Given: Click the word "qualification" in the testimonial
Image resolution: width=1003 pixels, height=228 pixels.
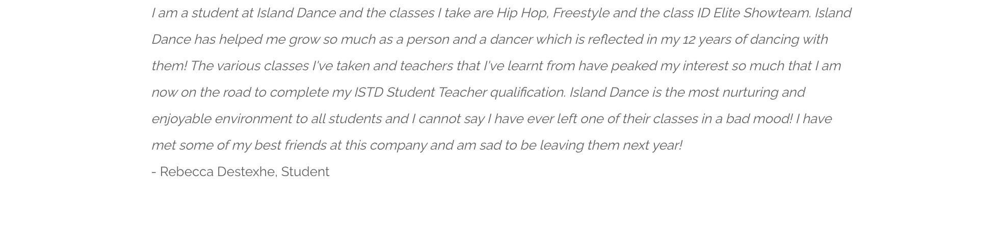Looking at the screenshot, I should tap(527, 93).
